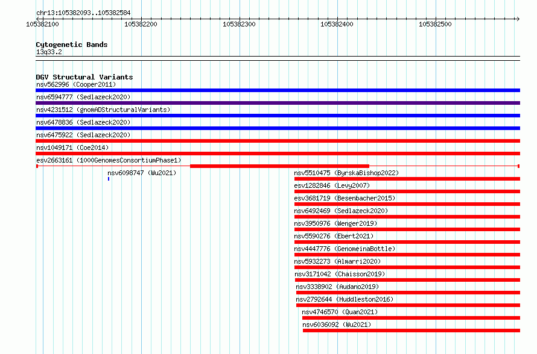Screen dimensions: 537x354
Task: Open the nsv3950976 (Wenger2019) label
Action: point(335,223)
